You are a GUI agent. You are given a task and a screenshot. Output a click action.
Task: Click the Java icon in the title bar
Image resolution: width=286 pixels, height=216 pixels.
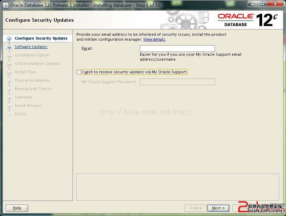(x=5, y=5)
